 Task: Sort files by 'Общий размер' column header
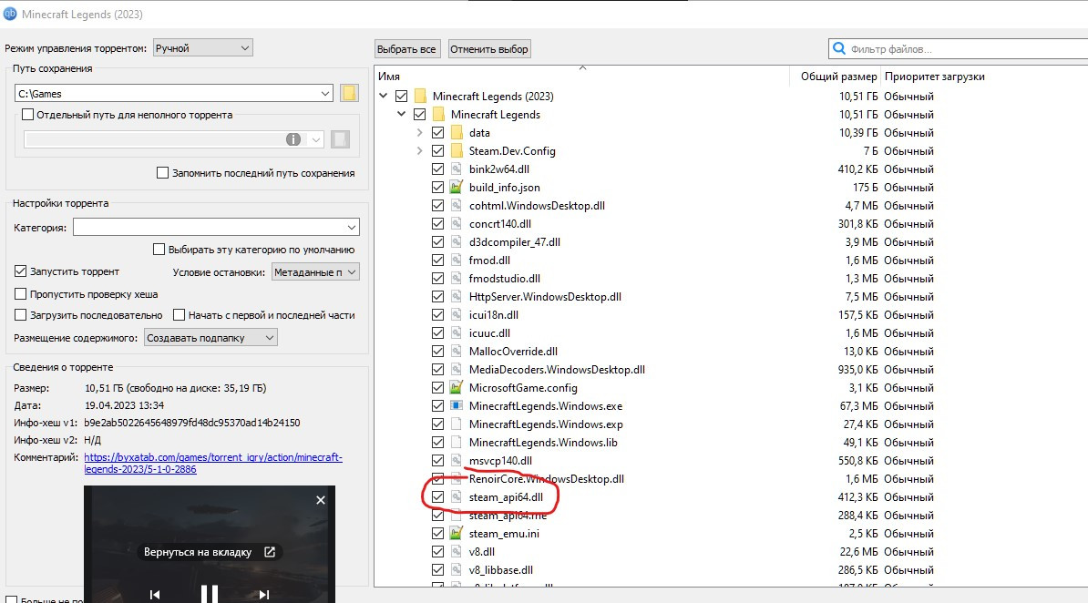(838, 77)
